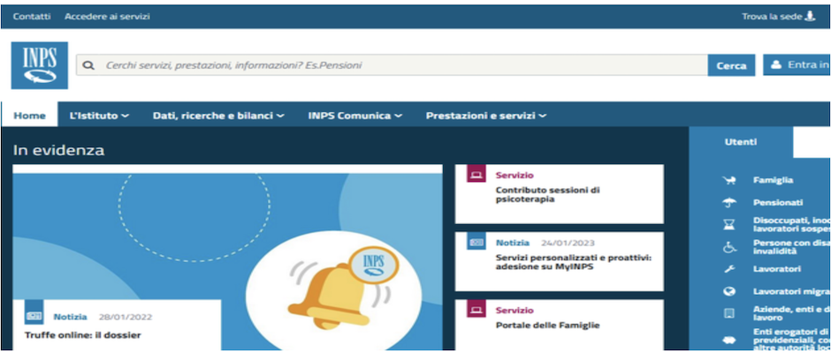
Task: Click the Aziende building icon
Action: [x=729, y=313]
